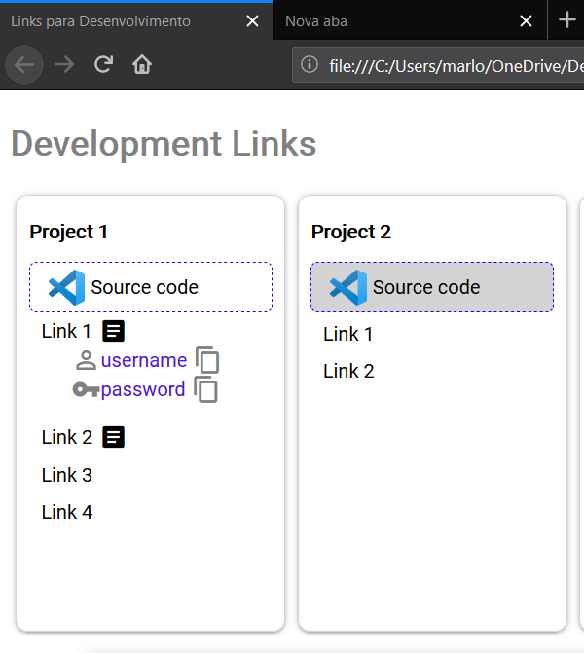Viewport: 584px width, 653px height.
Task: Show site information via the info icon
Action: [x=310, y=65]
